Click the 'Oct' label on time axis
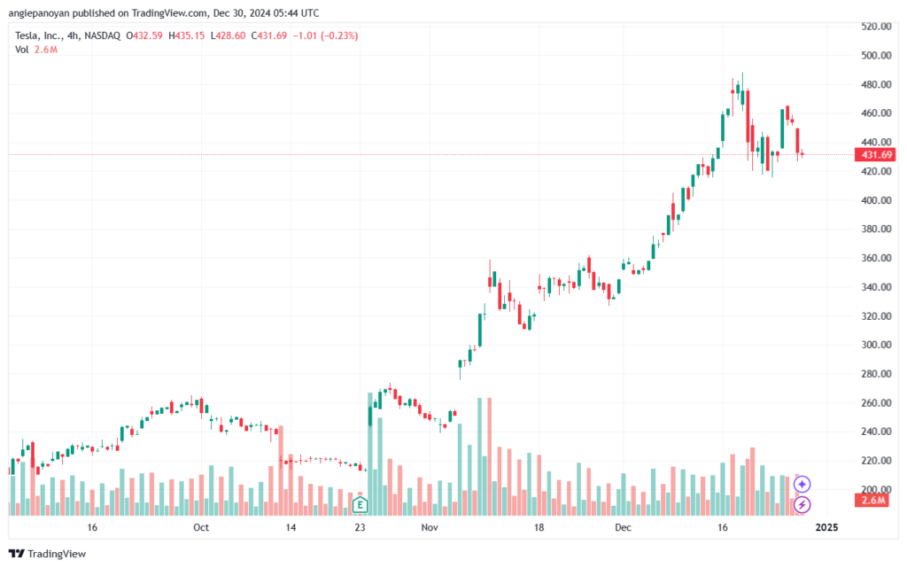The image size is (907, 568). point(201,527)
